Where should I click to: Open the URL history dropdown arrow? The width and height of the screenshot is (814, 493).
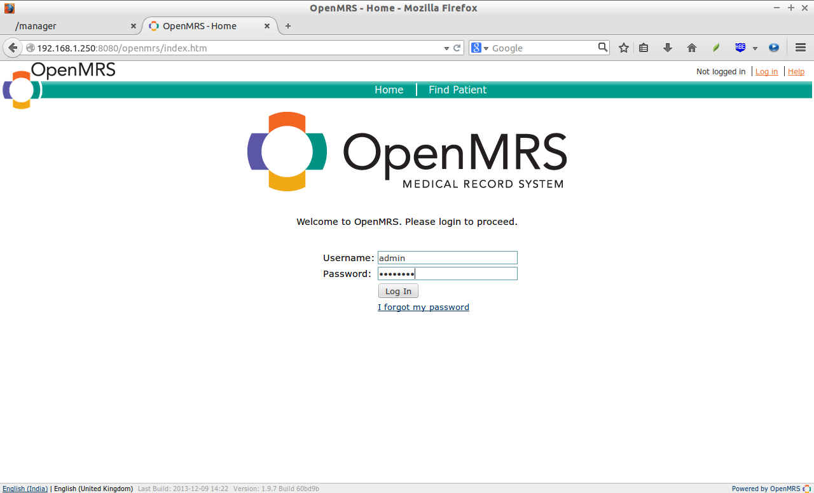pos(446,48)
